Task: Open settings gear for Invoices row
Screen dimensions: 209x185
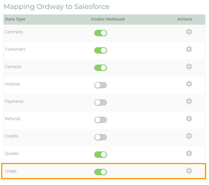Action: [189, 84]
